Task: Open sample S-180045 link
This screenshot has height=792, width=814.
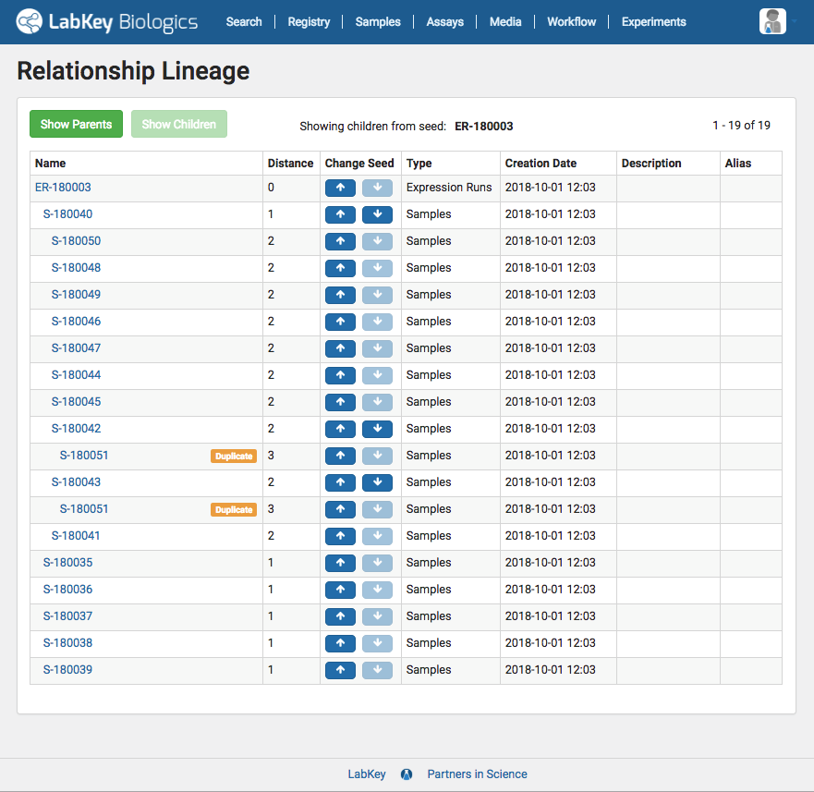Action: pyautogui.click(x=76, y=402)
